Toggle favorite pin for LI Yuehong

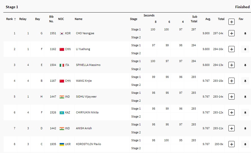(x=245, y=49)
